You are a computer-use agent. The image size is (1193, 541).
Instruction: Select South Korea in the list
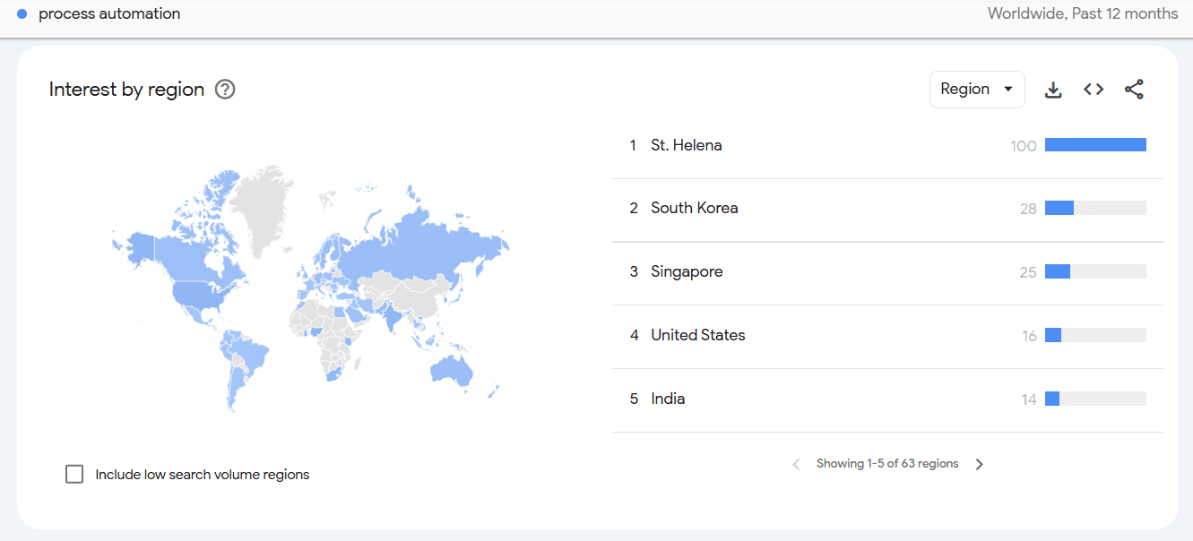pos(694,208)
